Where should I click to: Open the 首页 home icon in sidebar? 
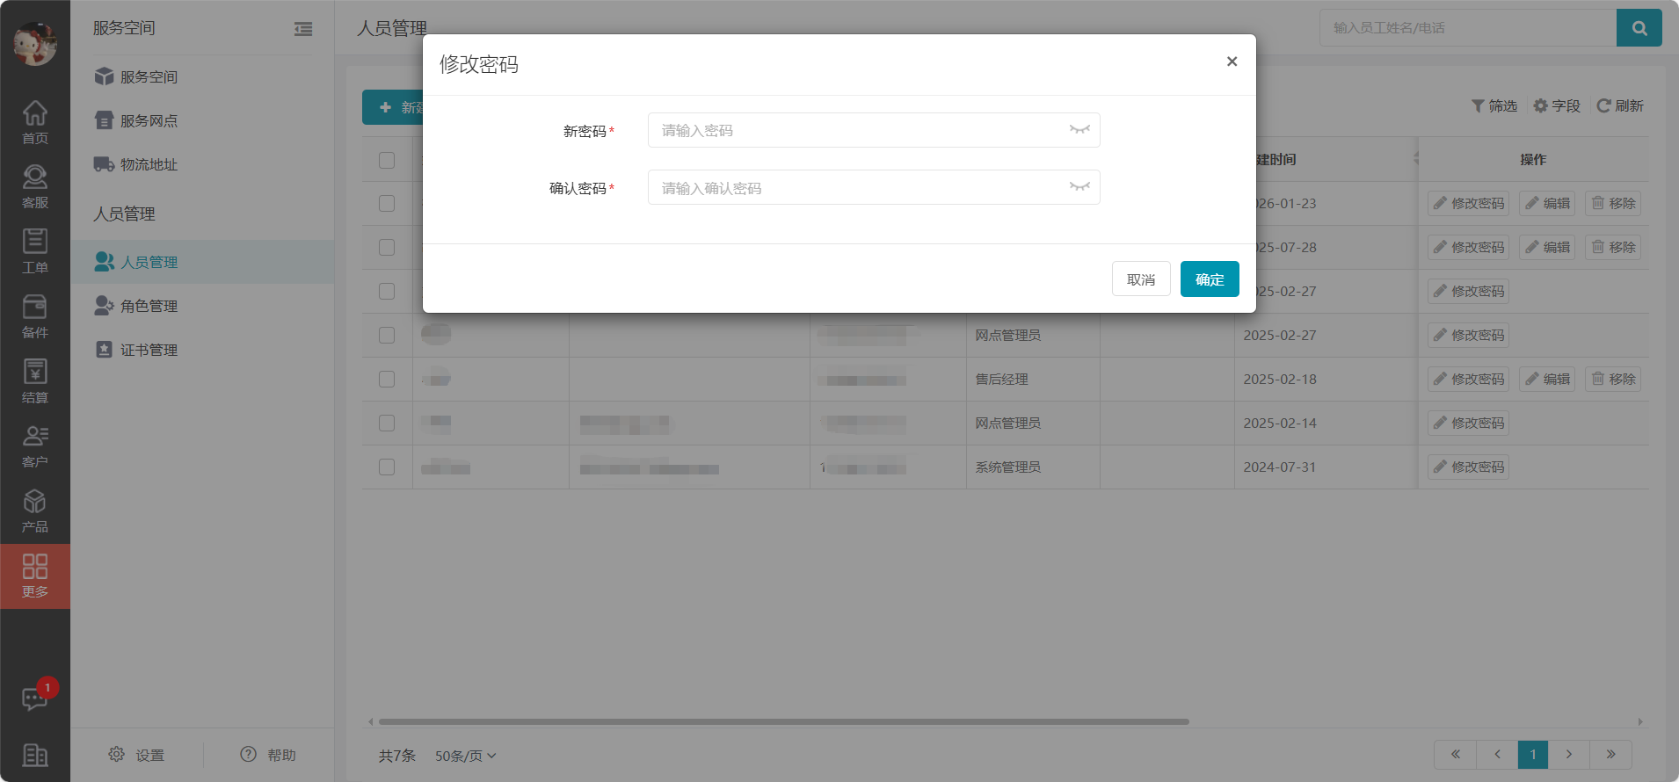click(35, 121)
